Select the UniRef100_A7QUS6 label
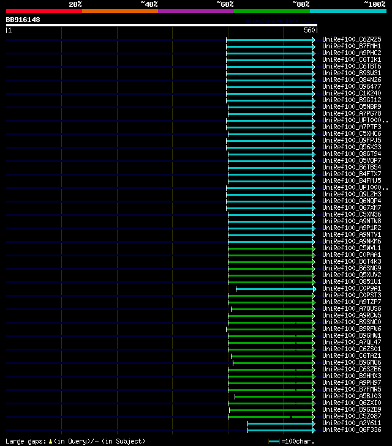Viewport: 392px width, 446px height. click(x=352, y=308)
